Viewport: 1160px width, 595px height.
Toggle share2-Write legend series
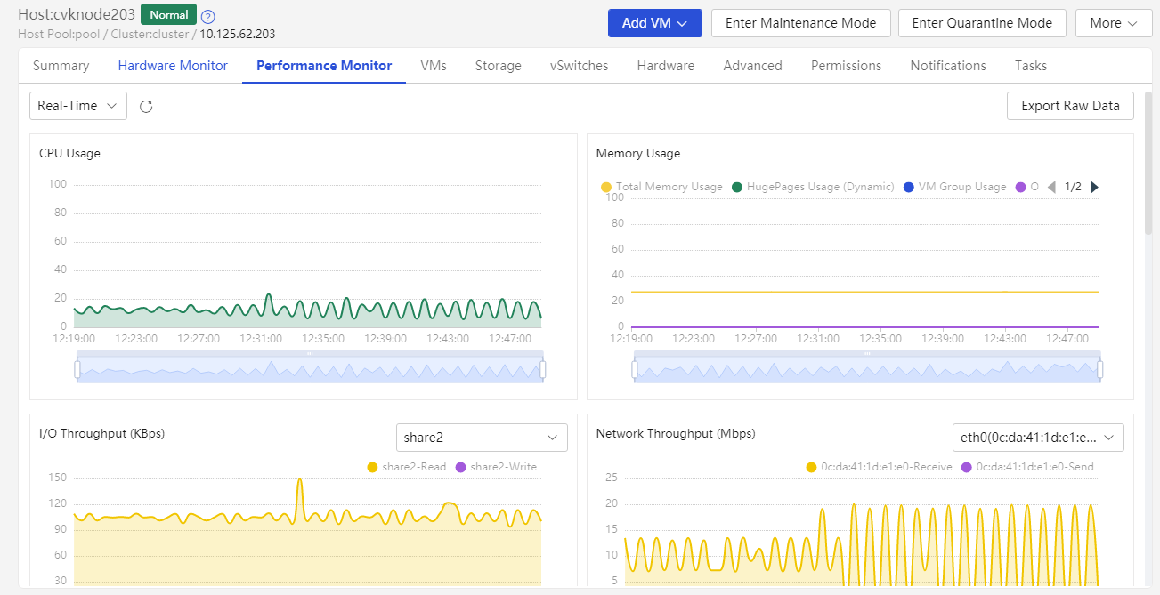point(496,467)
